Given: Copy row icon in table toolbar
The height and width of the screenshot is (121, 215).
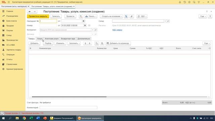Looking at the screenshot, I should 97,43.
